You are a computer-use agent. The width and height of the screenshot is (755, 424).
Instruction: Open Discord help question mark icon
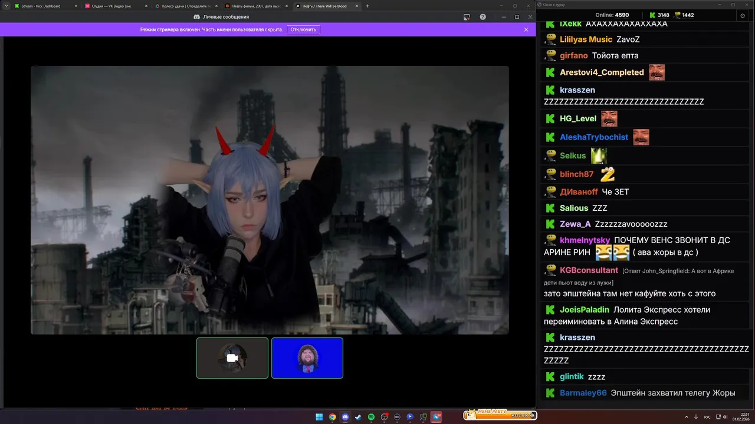(x=483, y=17)
